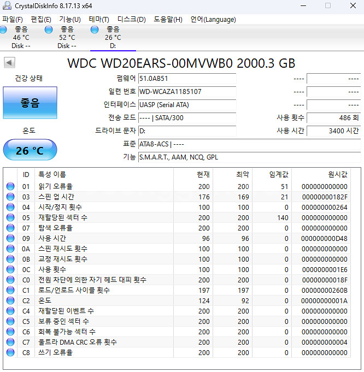Click status orb for attribute C0 row

click(10, 280)
